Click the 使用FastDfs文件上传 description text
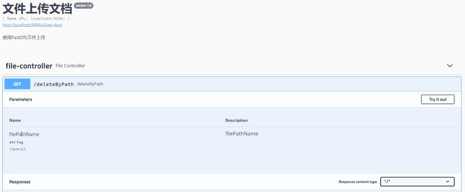Screen dimensions: 465x192 24,38
